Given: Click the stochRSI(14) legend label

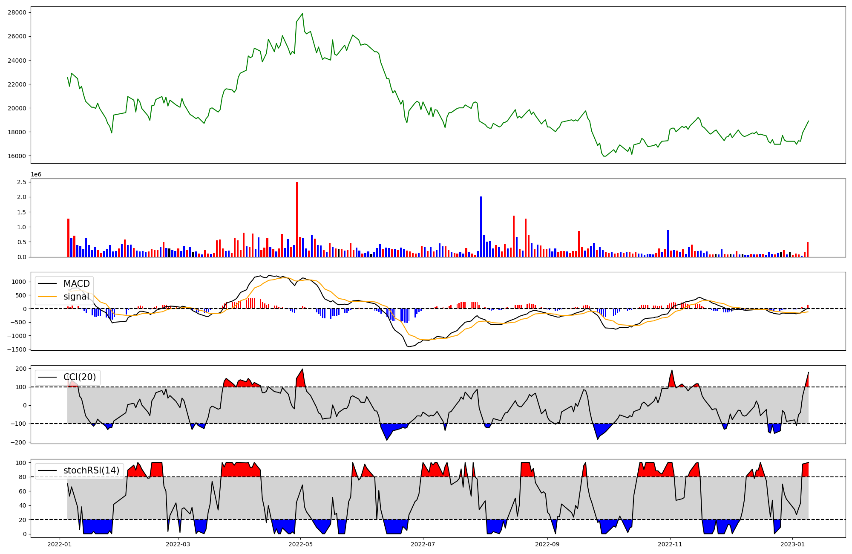Looking at the screenshot, I should (x=91, y=470).
